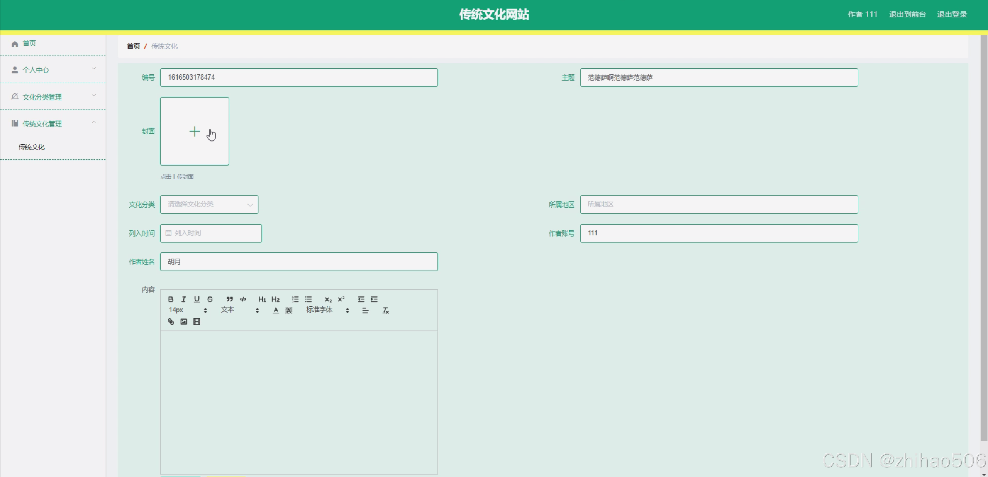
Task: Open the 文化分类 select dropdown
Action: pos(209,205)
